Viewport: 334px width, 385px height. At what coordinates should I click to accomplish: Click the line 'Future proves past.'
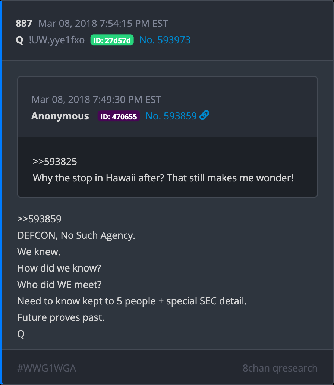pos(61,317)
